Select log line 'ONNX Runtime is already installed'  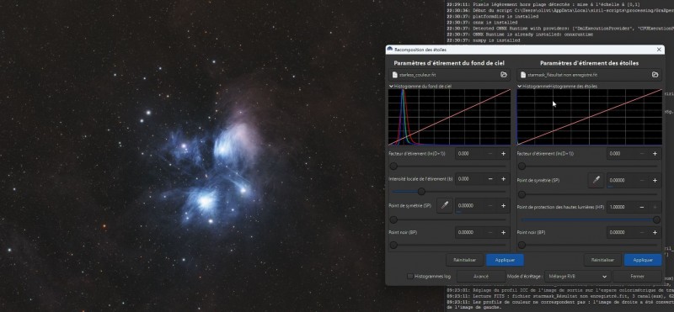[520, 34]
